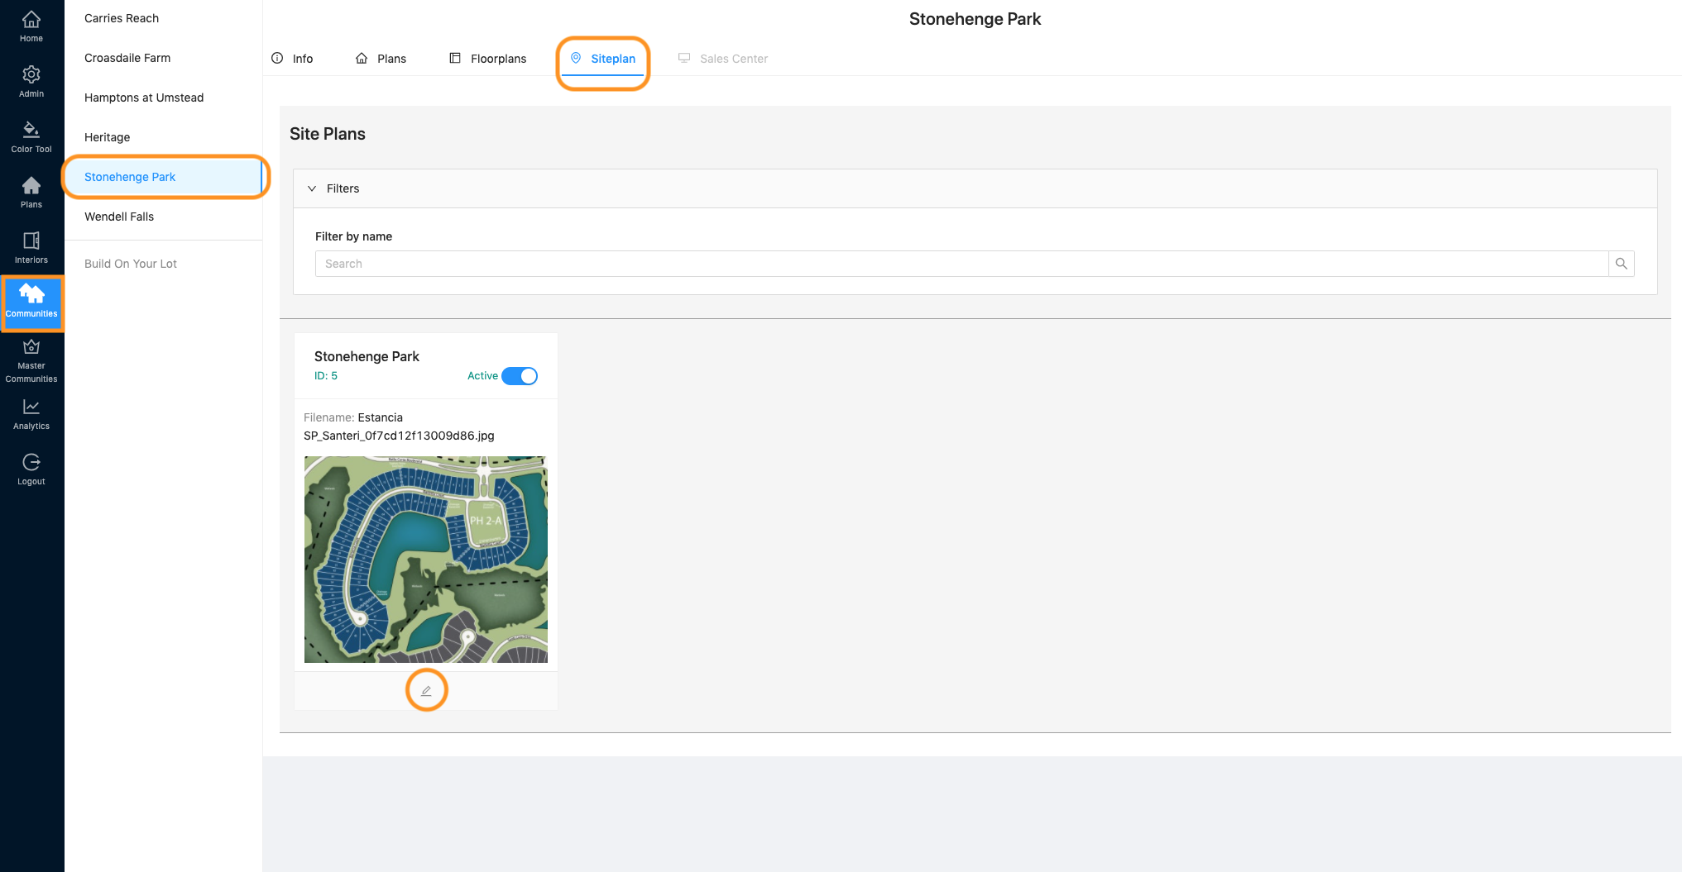The image size is (1682, 872).
Task: Open the Color Tool panel
Action: [31, 133]
